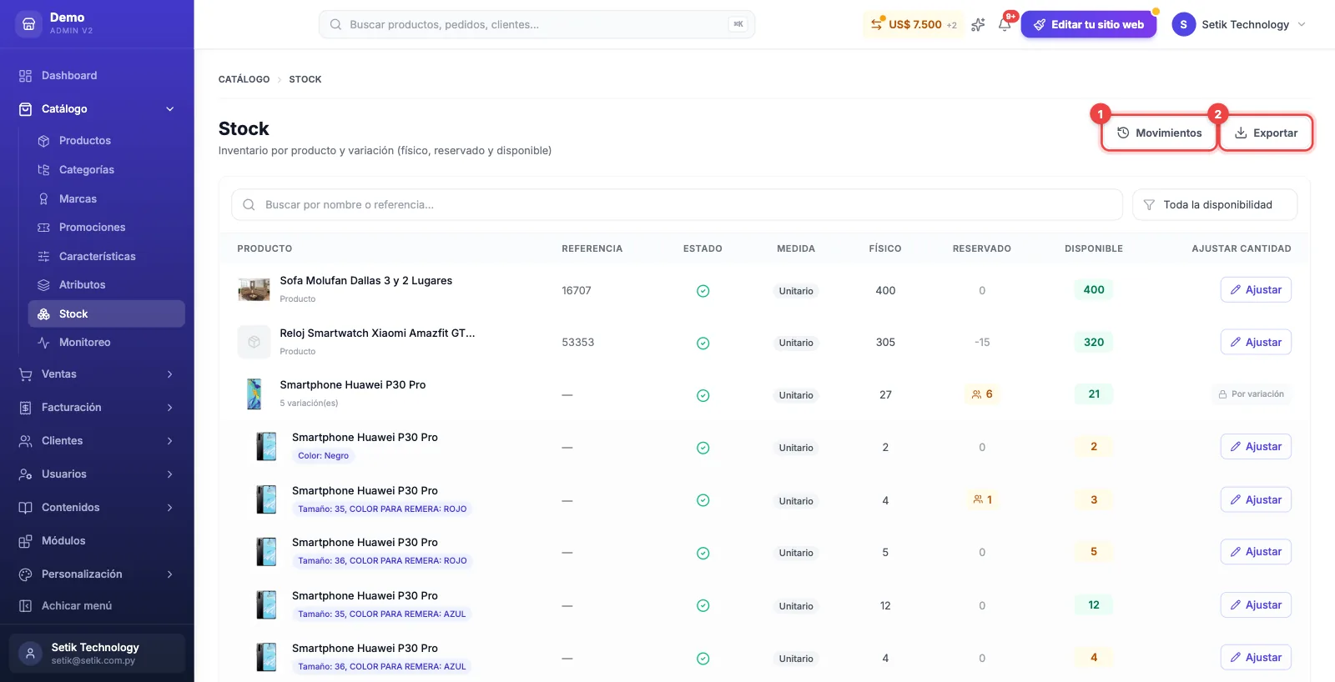Click Editar tu sitio web button
The width and height of the screenshot is (1335, 682).
coord(1088,24)
